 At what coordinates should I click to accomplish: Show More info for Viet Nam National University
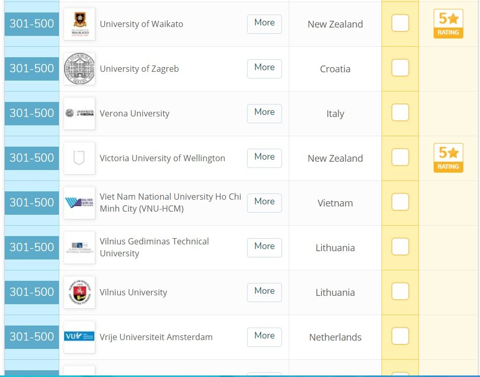pos(264,202)
